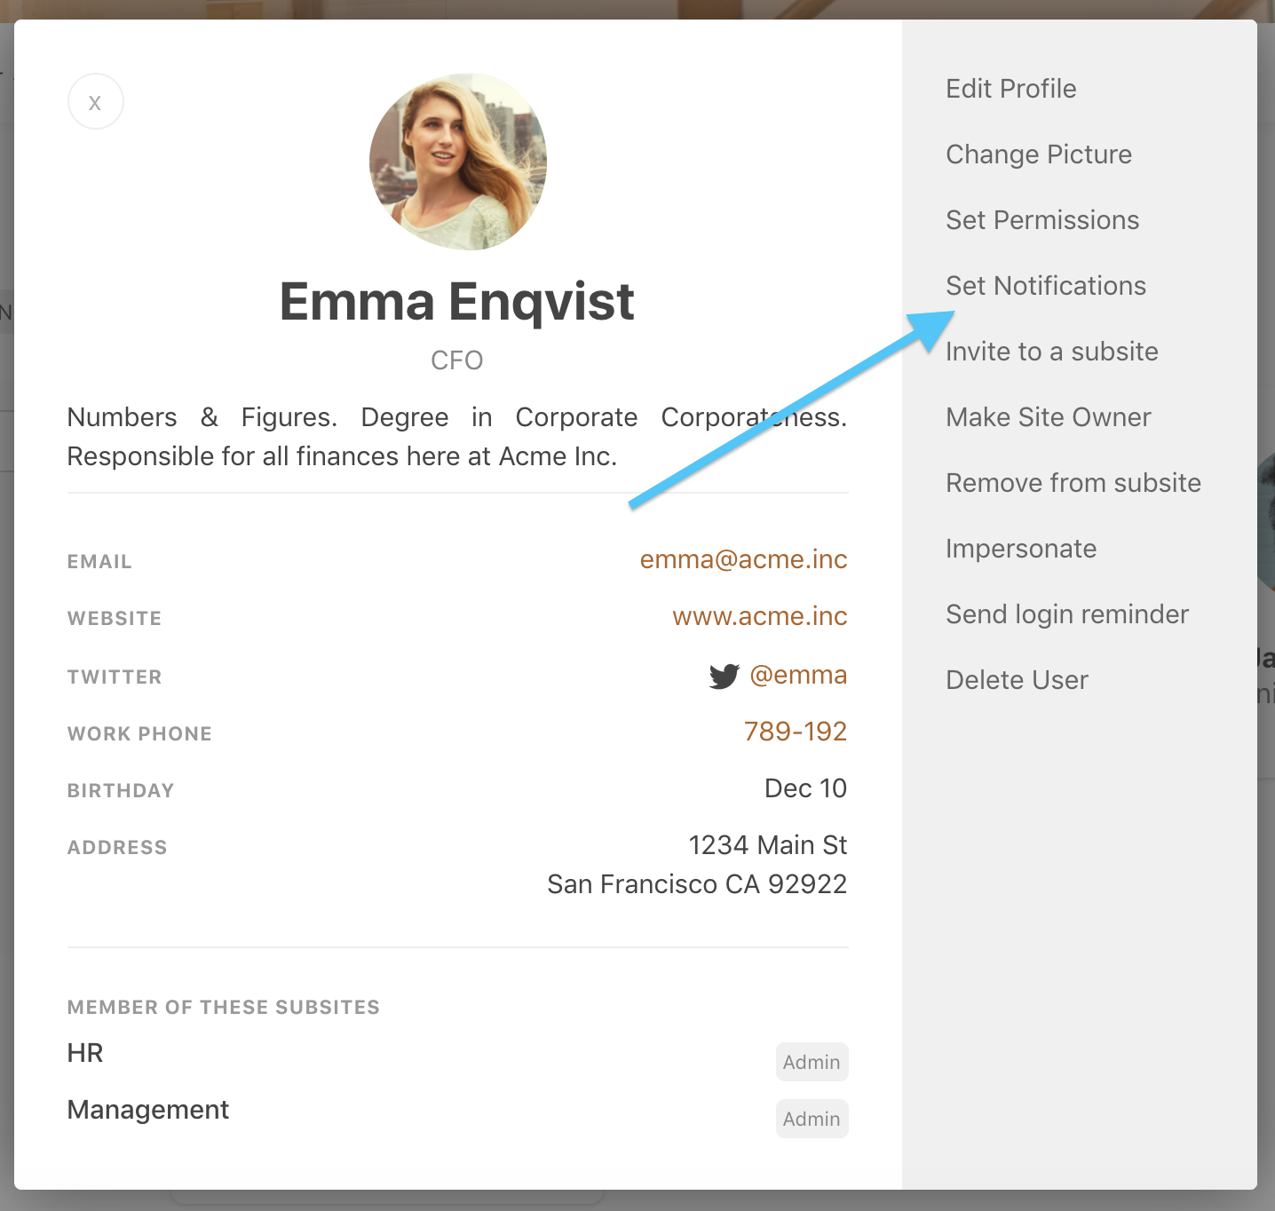
Task: Click the EMAIL field label
Action: coord(99,562)
